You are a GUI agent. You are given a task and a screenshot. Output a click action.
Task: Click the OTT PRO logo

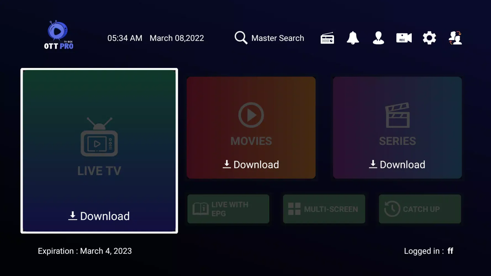59,35
